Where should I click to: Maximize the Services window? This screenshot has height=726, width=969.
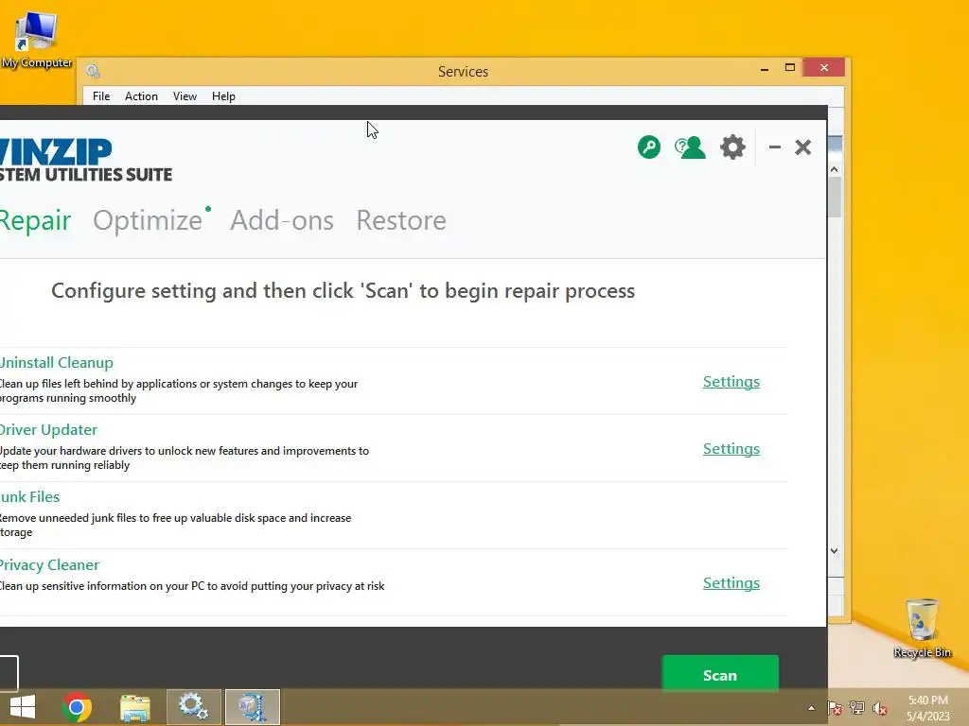[x=790, y=68]
